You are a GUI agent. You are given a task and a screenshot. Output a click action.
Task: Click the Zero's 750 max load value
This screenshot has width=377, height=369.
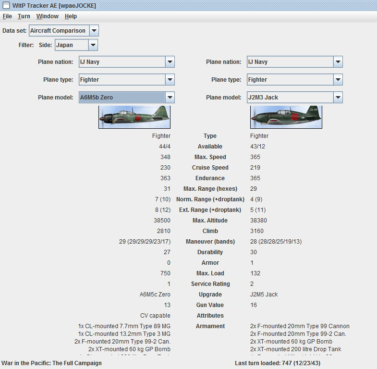point(165,273)
